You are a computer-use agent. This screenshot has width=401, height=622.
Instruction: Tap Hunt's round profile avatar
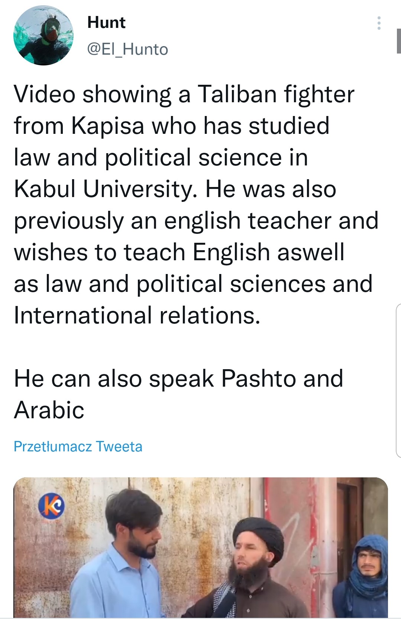pyautogui.click(x=43, y=36)
